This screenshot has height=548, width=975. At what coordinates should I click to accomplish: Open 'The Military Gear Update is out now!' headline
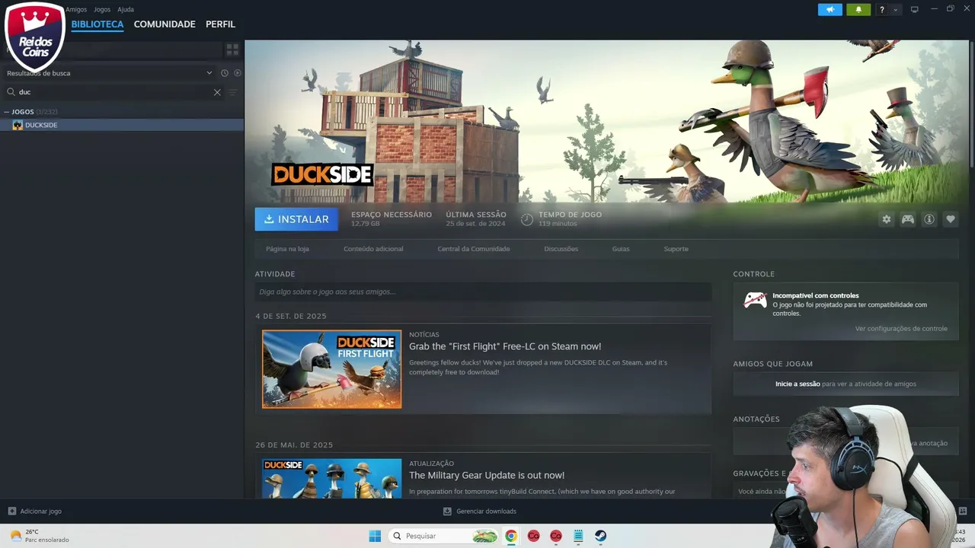pyautogui.click(x=487, y=475)
